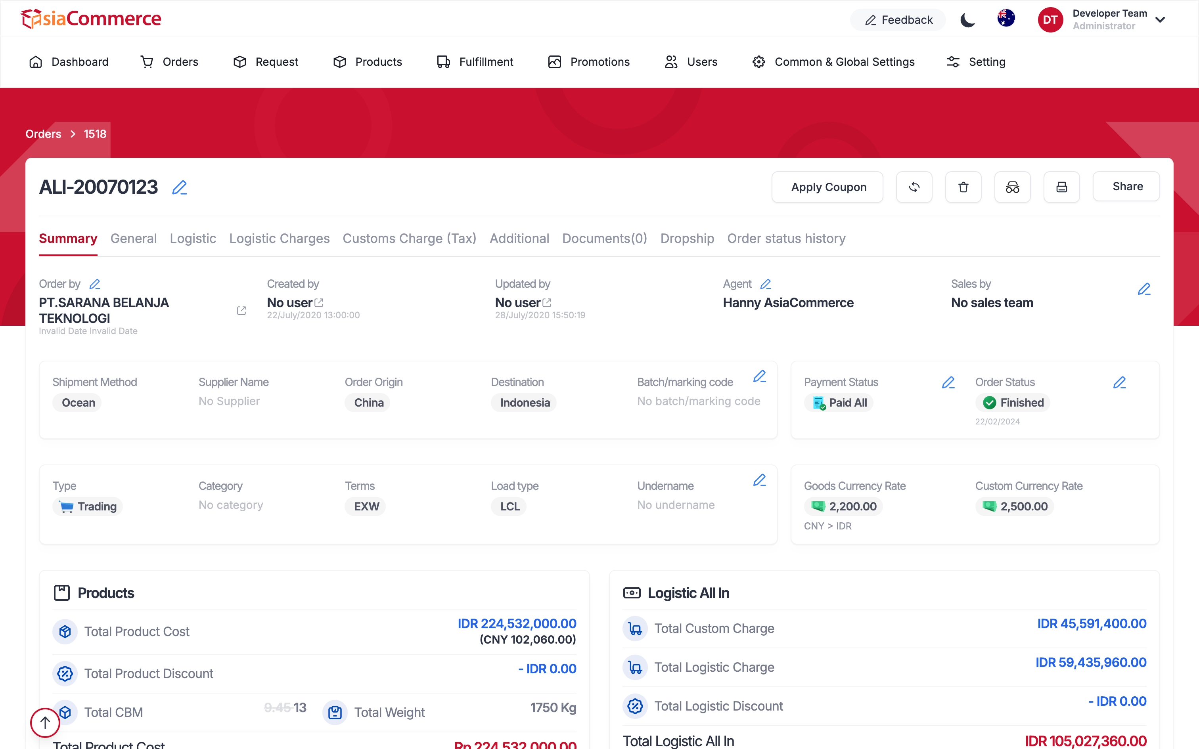Screen dimensions: 1199x749
Task: Switch to the Dropship tab
Action: click(x=687, y=238)
